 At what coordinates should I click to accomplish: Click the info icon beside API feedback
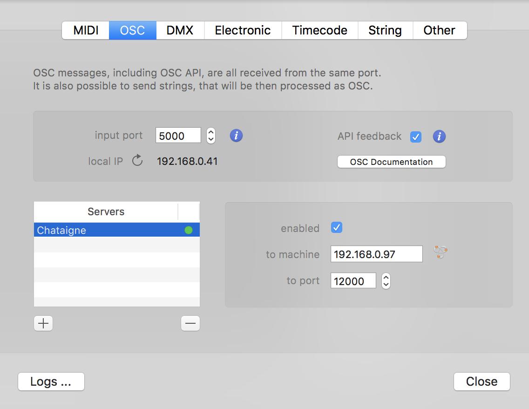439,136
